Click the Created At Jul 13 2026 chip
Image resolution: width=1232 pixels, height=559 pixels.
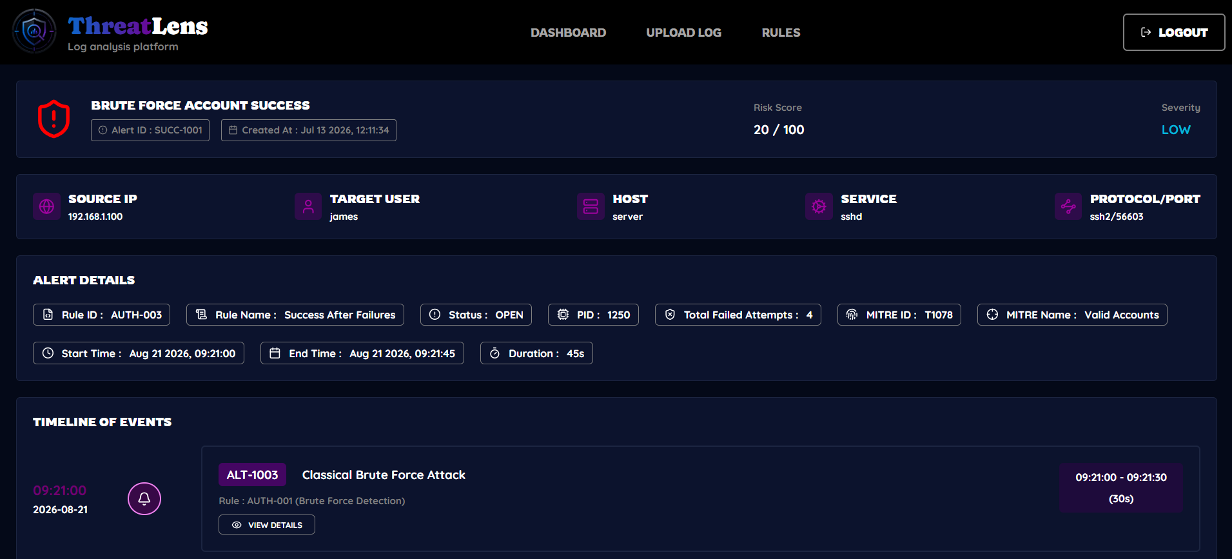(x=309, y=130)
